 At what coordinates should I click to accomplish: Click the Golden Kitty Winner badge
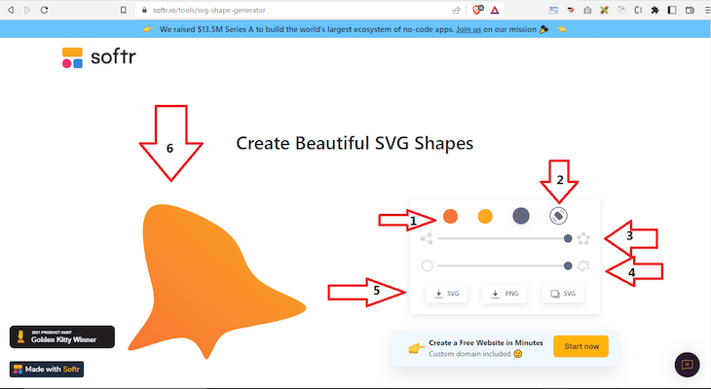point(62,336)
